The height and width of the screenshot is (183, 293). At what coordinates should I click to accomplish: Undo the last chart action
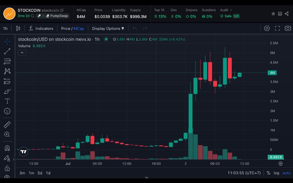(134, 29)
